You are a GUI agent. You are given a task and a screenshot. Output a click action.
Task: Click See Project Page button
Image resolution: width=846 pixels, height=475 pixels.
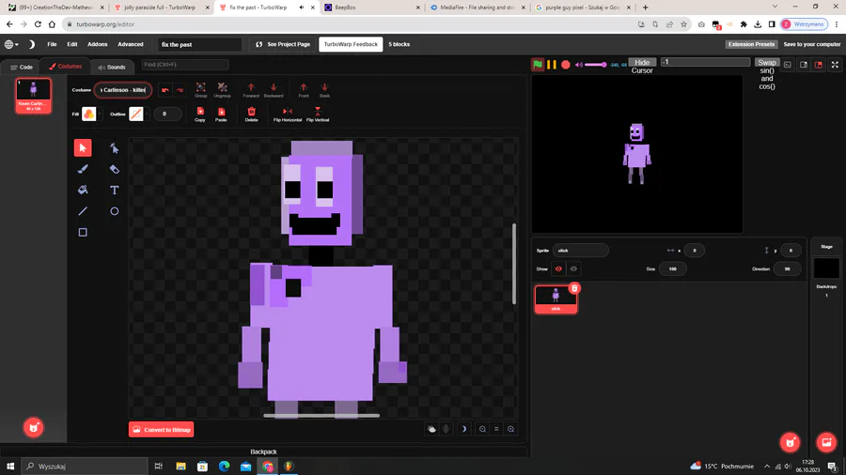(x=283, y=44)
